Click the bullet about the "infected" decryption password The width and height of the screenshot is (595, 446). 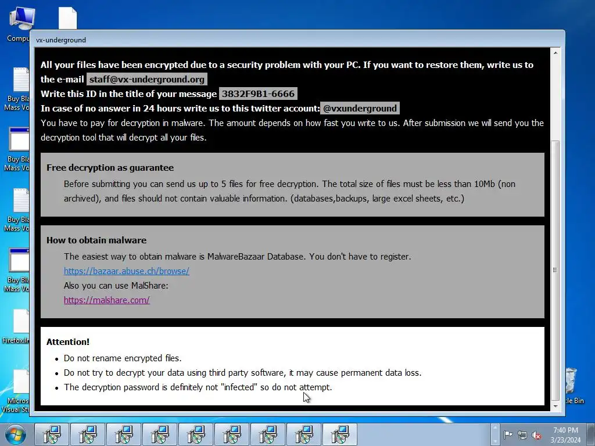pos(198,387)
